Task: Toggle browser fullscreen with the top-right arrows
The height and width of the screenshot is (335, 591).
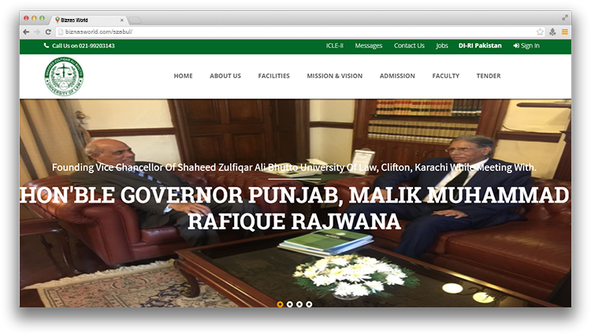Action: (565, 17)
